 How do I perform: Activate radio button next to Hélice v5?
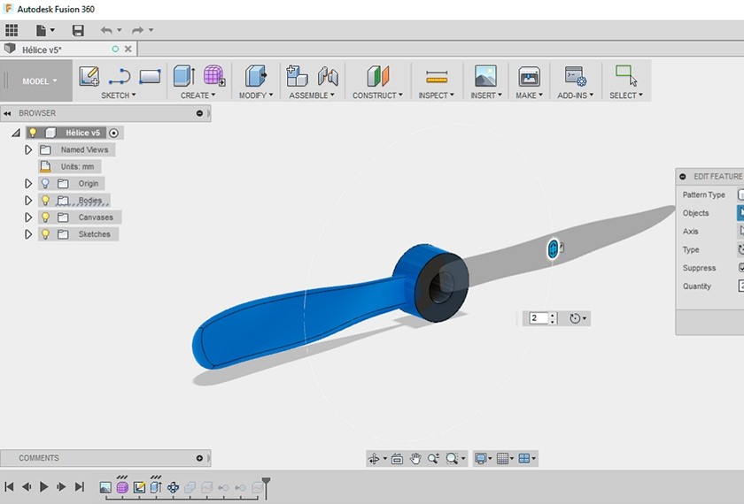coord(114,133)
